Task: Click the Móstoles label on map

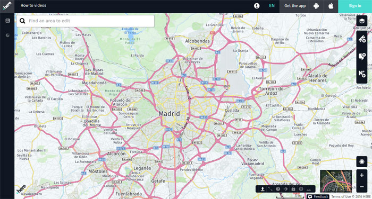Action: pyautogui.click(x=98, y=171)
